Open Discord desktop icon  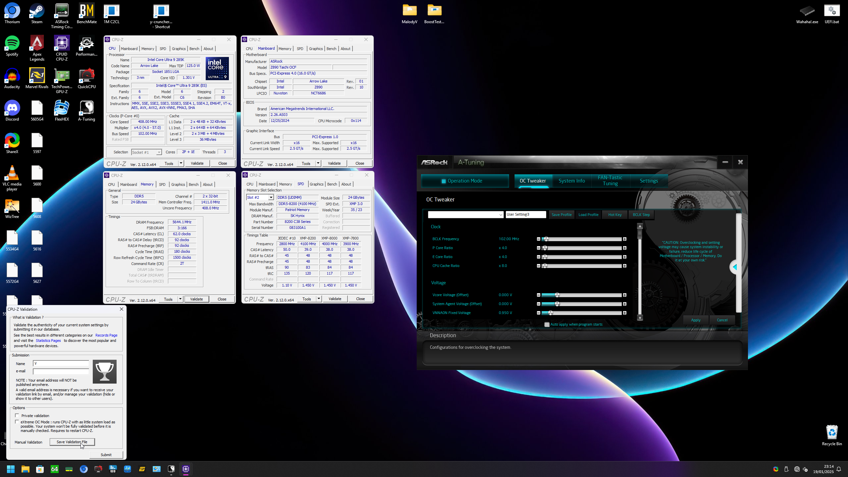(x=12, y=111)
